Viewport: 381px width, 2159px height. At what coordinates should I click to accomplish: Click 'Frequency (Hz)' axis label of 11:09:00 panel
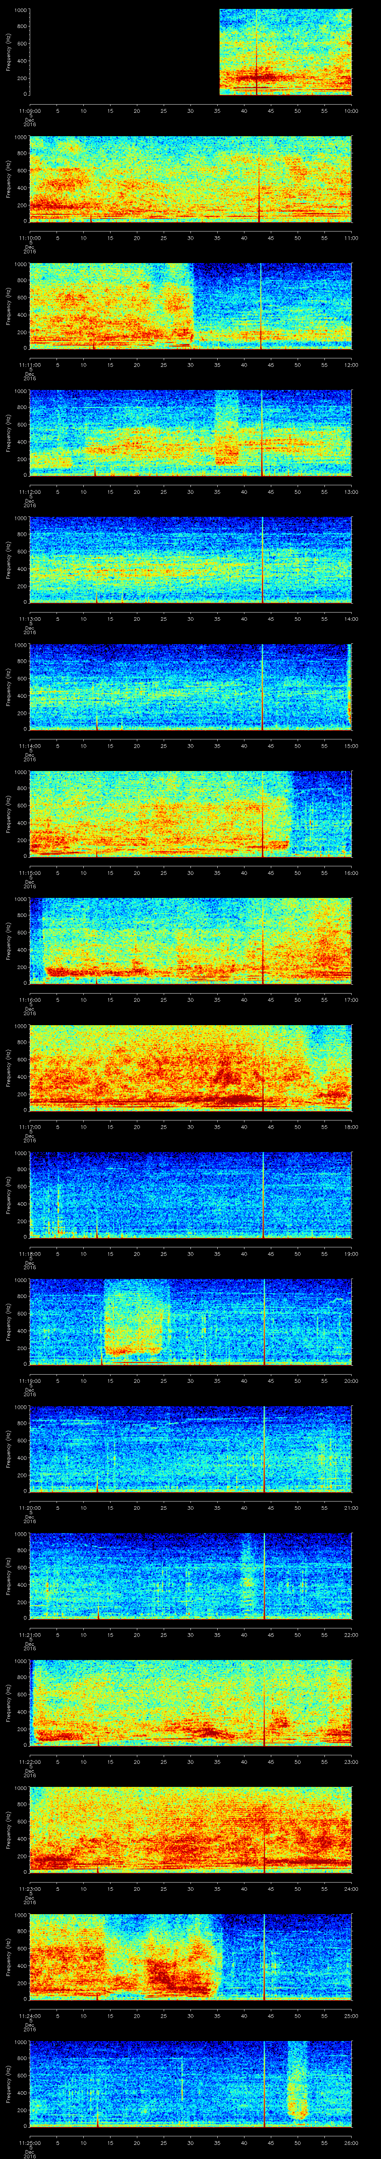[x=9, y=52]
